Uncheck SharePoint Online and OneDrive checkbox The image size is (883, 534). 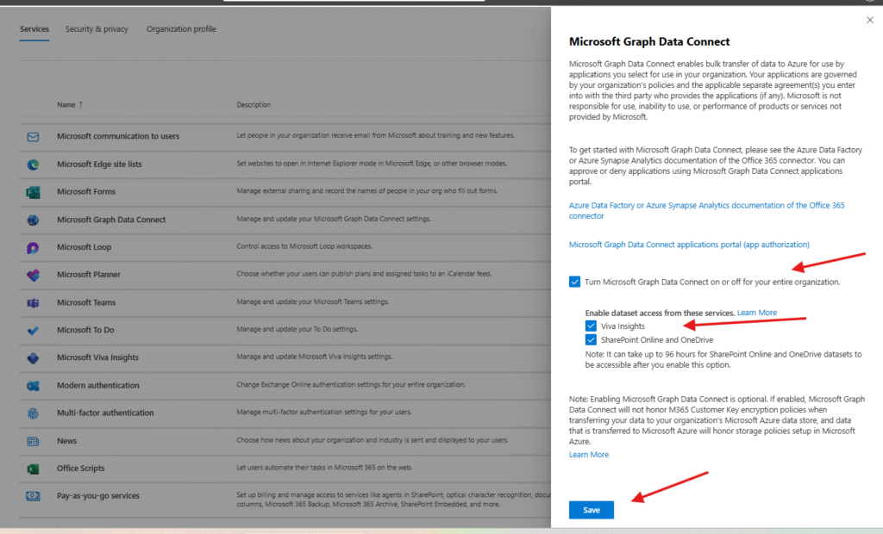(591, 340)
